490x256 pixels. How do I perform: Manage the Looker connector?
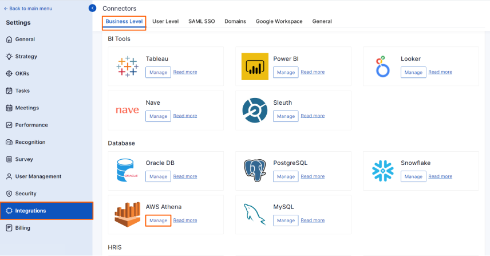[413, 72]
